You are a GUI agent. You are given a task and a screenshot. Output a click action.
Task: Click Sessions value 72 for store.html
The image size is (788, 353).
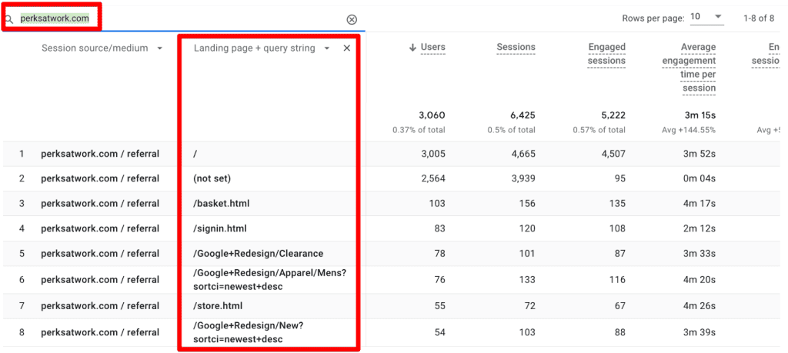pyautogui.click(x=529, y=305)
